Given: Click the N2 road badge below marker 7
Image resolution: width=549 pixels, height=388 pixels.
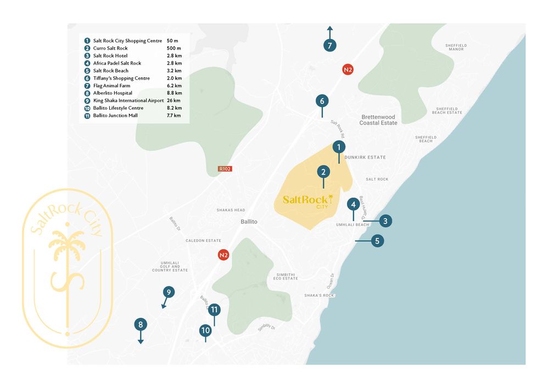Looking at the screenshot, I should (347, 70).
